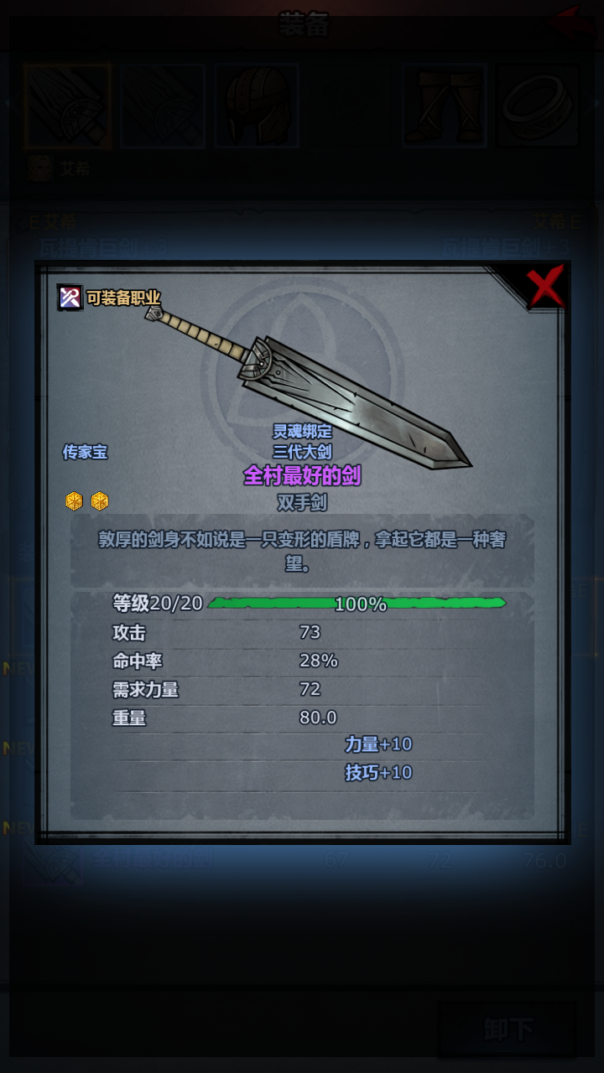The image size is (604, 1073).
Task: Tap the item description text box
Action: (302, 551)
